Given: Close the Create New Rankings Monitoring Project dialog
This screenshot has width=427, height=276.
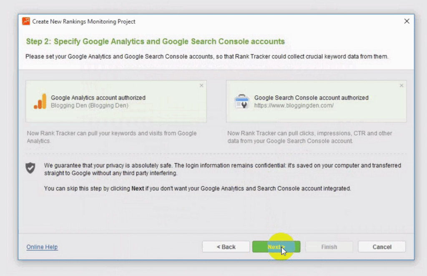Looking at the screenshot, I should (x=407, y=21).
